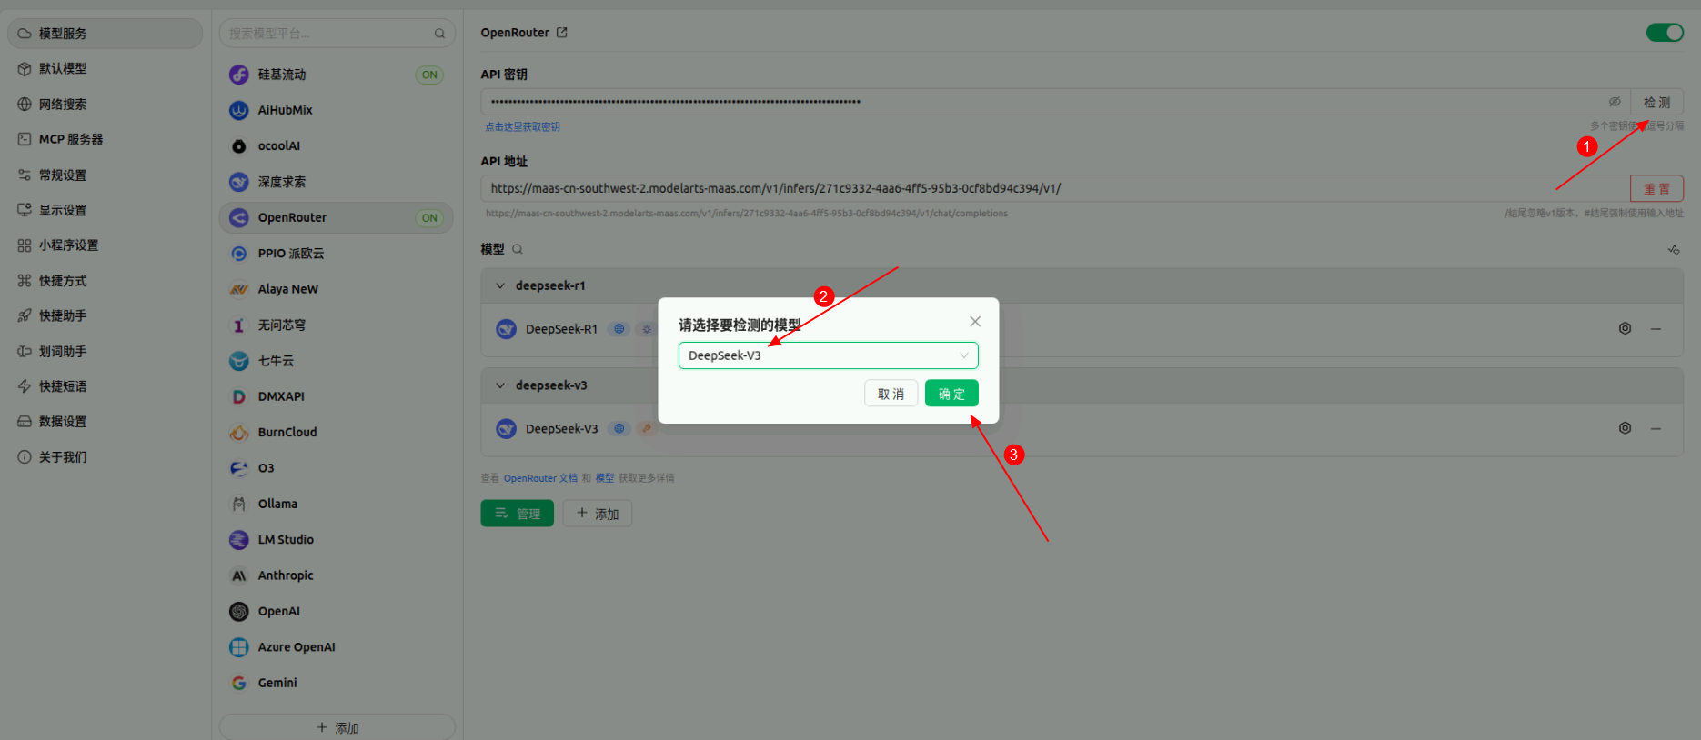Open 数据设置 section
This screenshot has height=740, width=1701.
coord(106,421)
